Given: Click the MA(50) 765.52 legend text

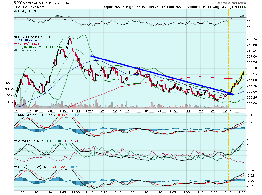Looking at the screenshot, I should (x=27, y=40).
